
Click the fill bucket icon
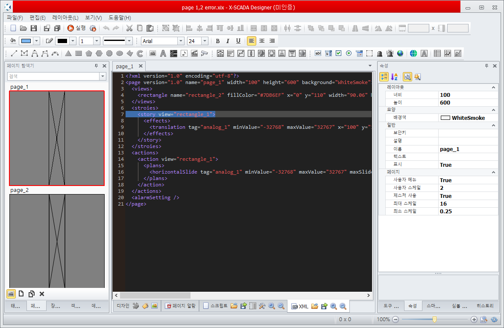[x=13, y=41]
